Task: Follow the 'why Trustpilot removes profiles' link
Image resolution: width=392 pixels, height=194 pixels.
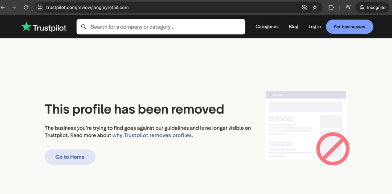Action: (152, 135)
